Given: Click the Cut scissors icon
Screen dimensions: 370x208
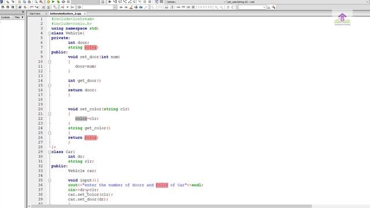Looking at the screenshot, I should [19, 2].
